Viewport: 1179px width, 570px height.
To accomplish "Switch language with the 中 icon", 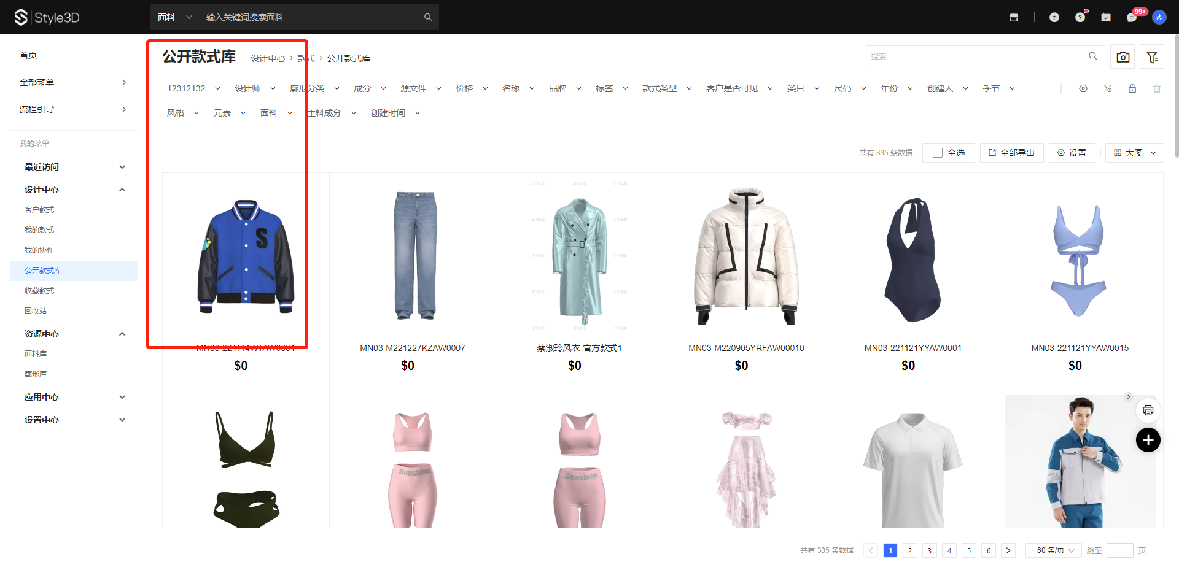I will [1054, 17].
